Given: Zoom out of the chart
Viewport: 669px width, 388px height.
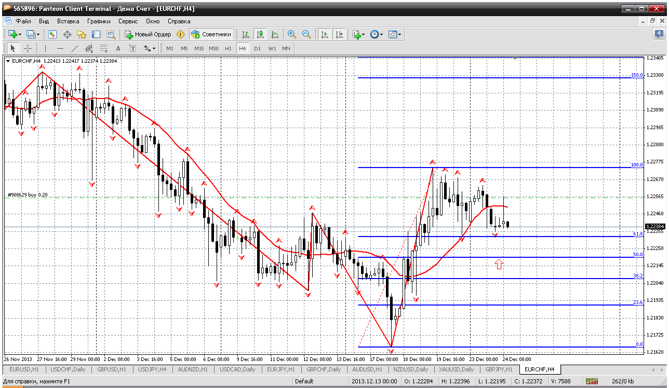Looking at the screenshot, I should click(x=306, y=34).
